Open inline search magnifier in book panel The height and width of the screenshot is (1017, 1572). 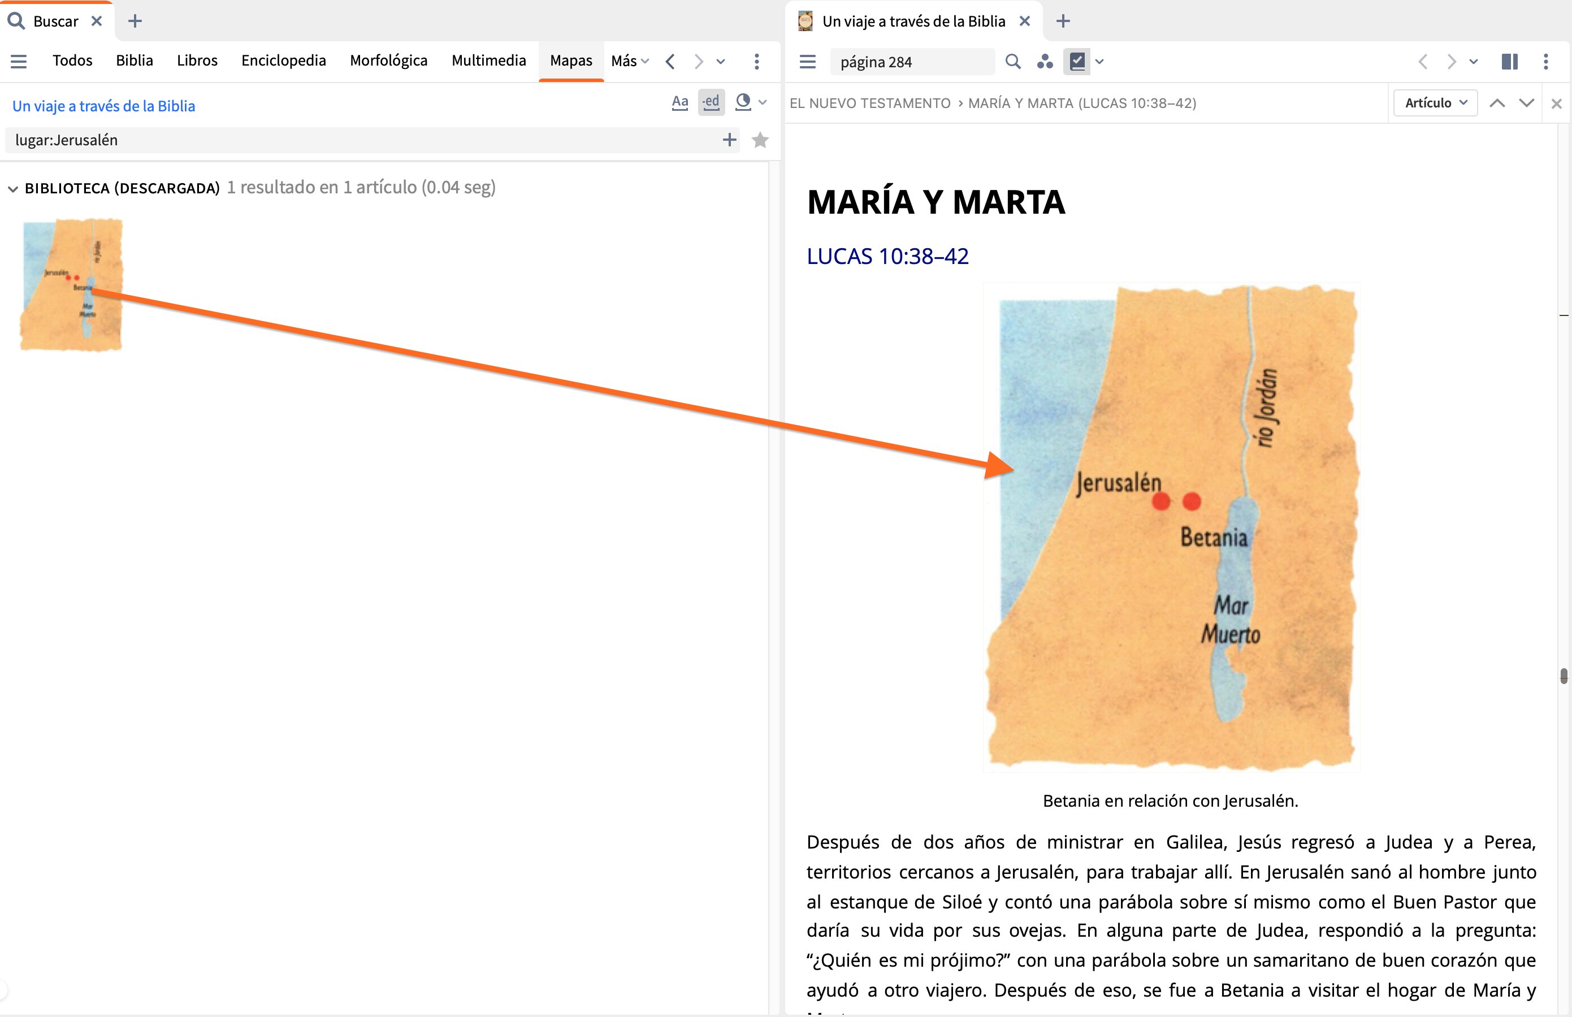pyautogui.click(x=1013, y=62)
